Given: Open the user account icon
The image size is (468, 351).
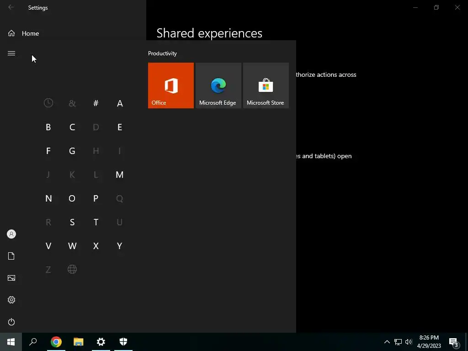Looking at the screenshot, I should [x=11, y=234].
